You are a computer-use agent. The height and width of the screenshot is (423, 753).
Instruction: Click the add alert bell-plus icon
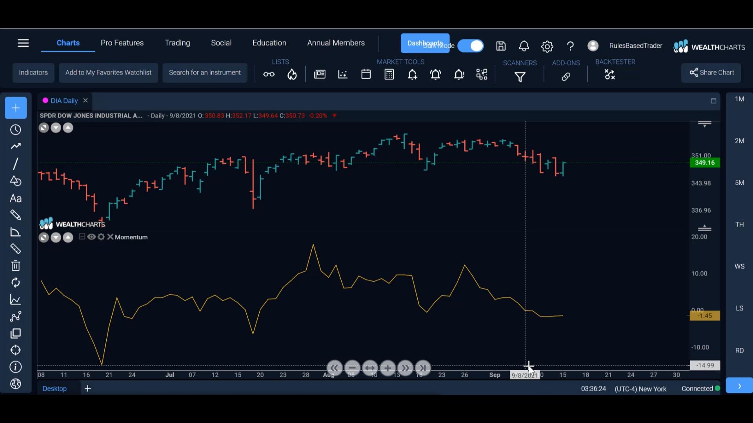coord(412,74)
